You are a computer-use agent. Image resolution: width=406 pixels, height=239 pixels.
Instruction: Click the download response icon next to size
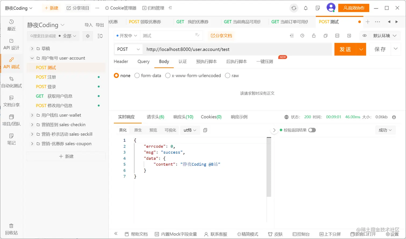(394, 117)
